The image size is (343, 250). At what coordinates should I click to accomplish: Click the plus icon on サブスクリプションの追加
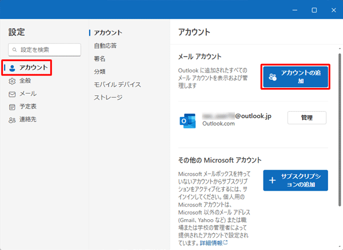[x=272, y=180]
